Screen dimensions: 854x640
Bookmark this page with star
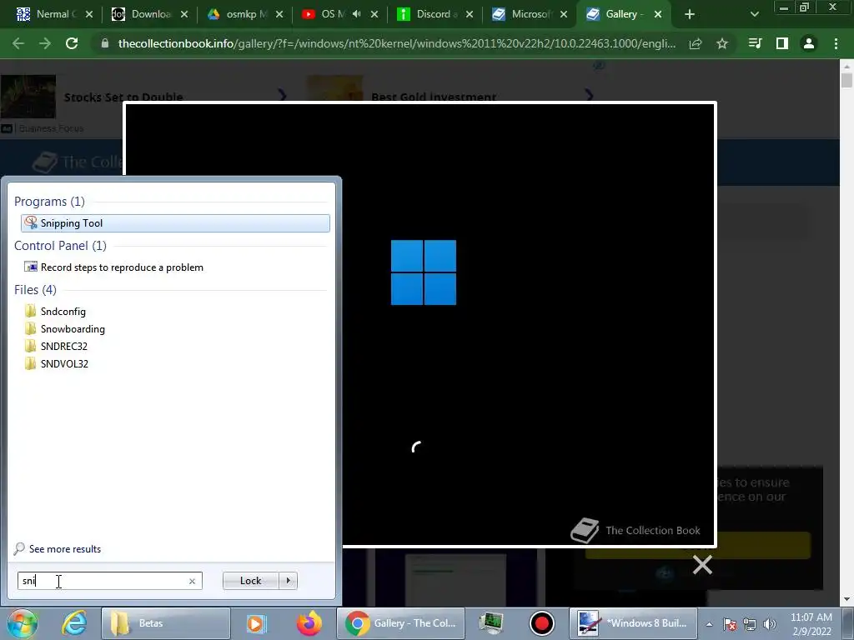click(722, 43)
